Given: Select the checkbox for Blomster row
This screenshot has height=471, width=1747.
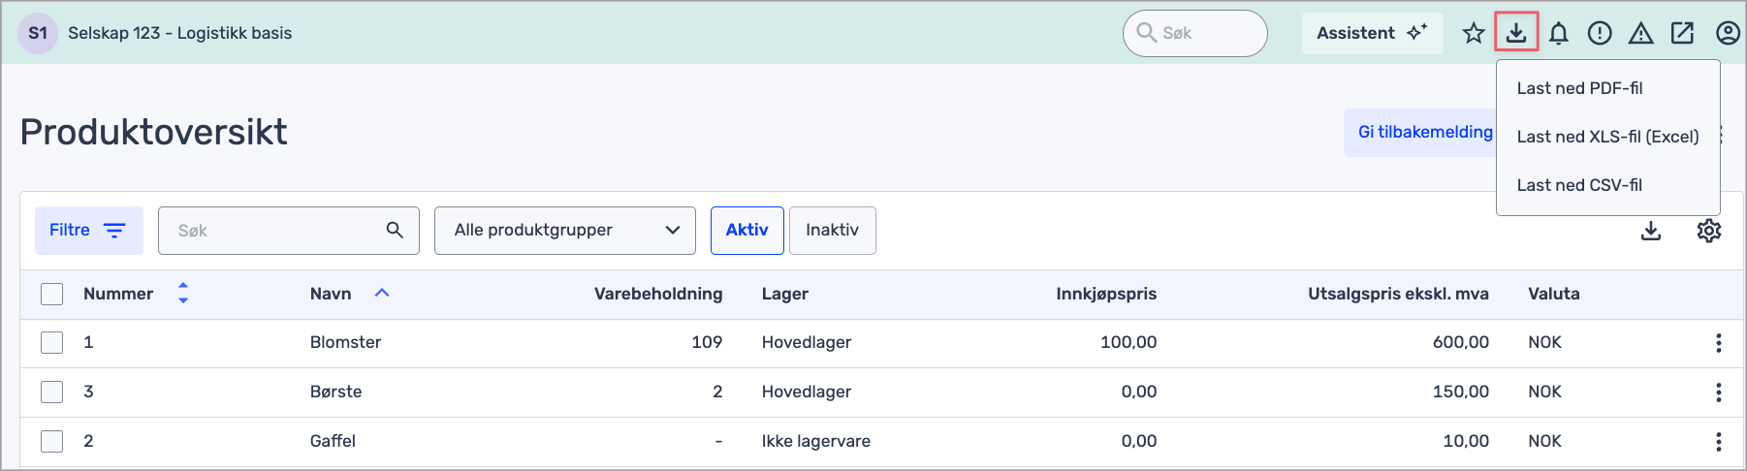Looking at the screenshot, I should [x=52, y=342].
